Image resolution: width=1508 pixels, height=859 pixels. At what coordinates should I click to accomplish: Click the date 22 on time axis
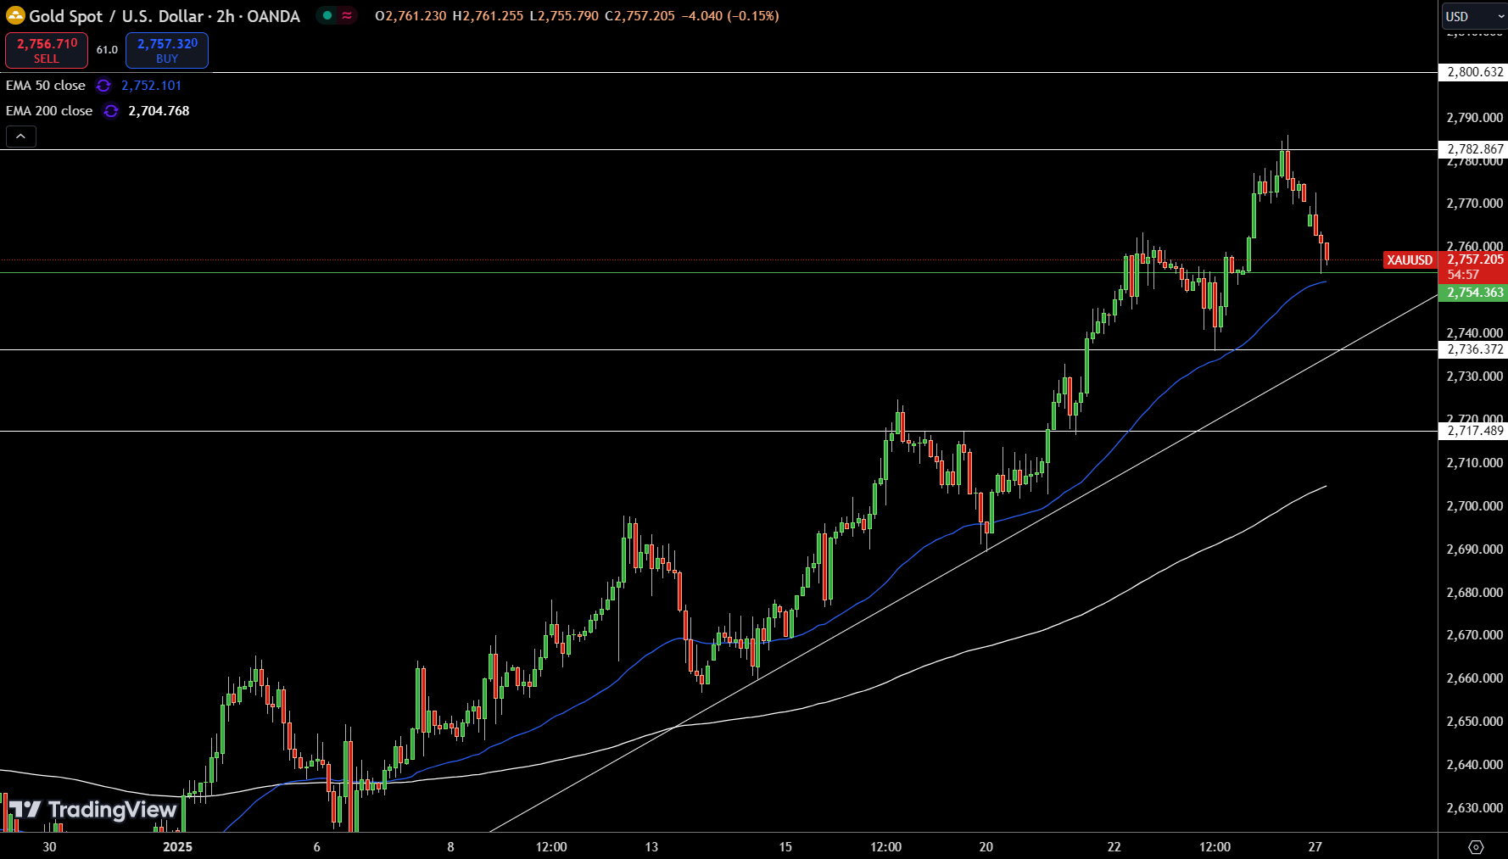pos(1114,846)
